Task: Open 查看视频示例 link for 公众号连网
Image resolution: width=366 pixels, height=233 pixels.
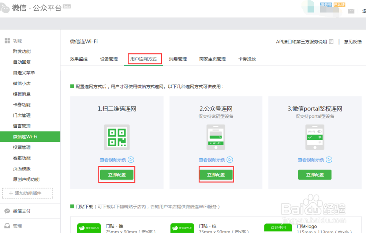Action: (x=212, y=160)
